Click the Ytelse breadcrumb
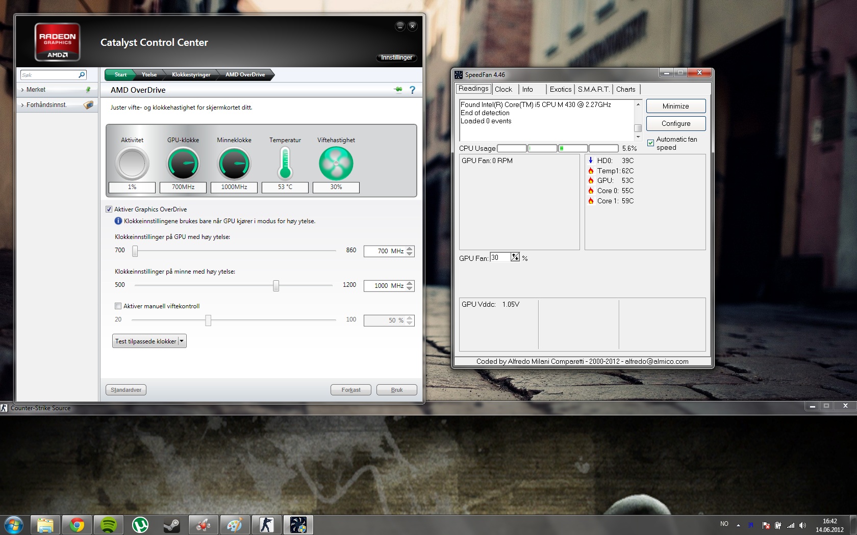Viewport: 857px width, 535px height. point(149,75)
